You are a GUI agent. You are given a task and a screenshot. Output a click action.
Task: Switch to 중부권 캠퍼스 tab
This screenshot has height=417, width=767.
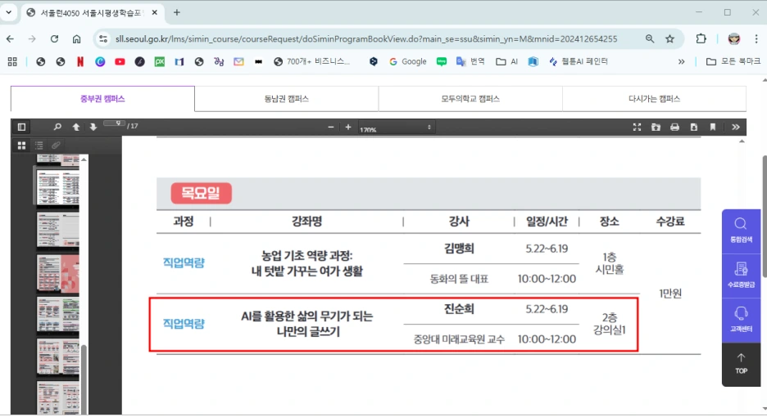[102, 99]
